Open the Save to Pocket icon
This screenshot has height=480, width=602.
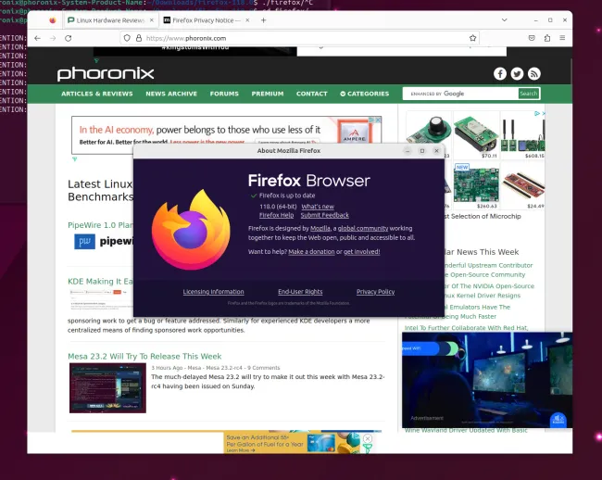[532, 38]
